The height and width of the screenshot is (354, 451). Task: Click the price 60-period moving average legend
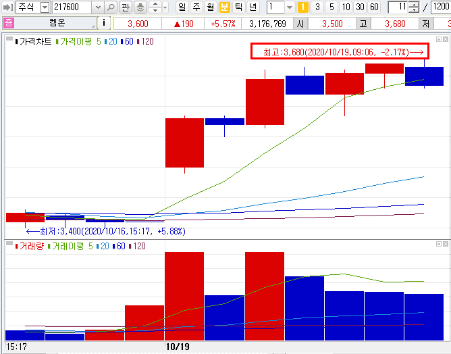(127, 41)
